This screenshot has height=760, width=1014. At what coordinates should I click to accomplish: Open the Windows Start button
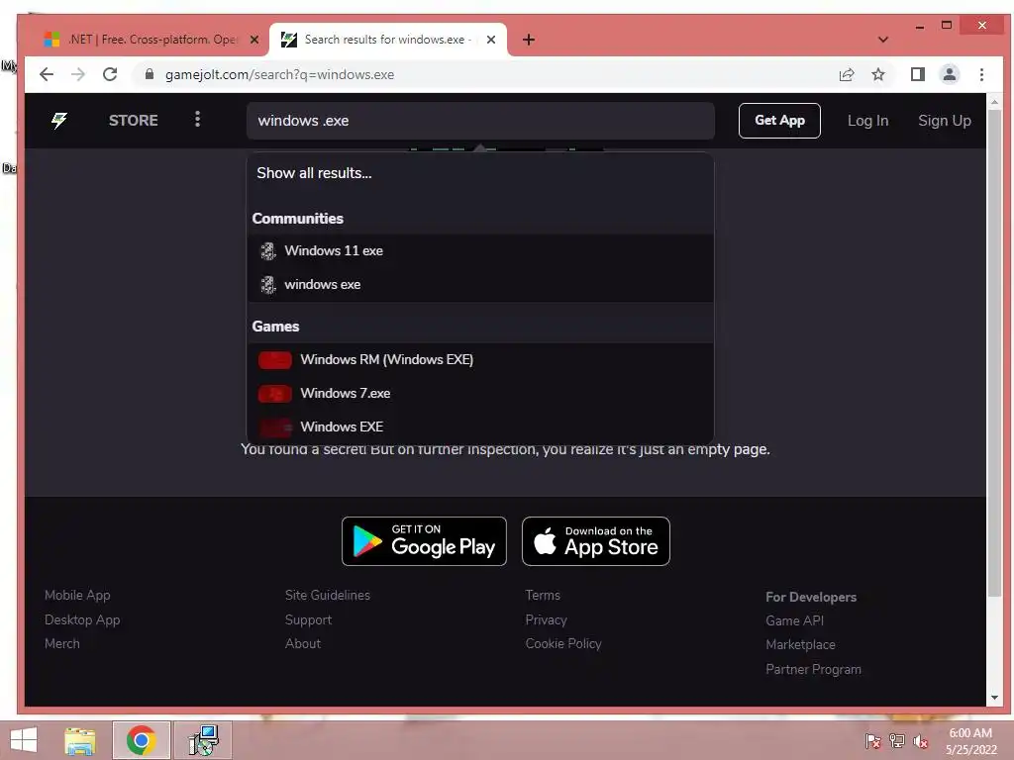(24, 740)
